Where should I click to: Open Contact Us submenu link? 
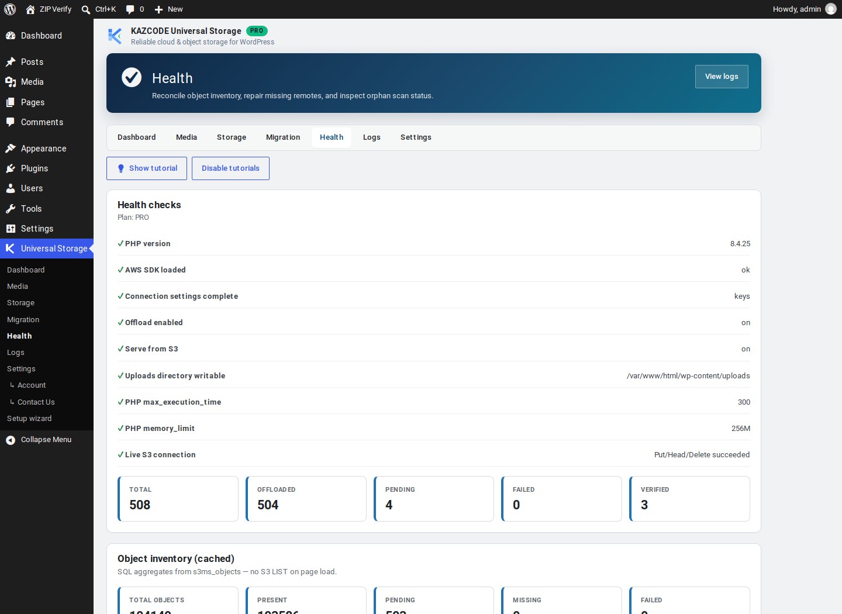[36, 402]
